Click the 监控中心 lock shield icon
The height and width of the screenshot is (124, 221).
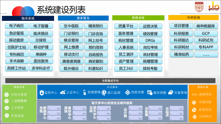click(42, 93)
